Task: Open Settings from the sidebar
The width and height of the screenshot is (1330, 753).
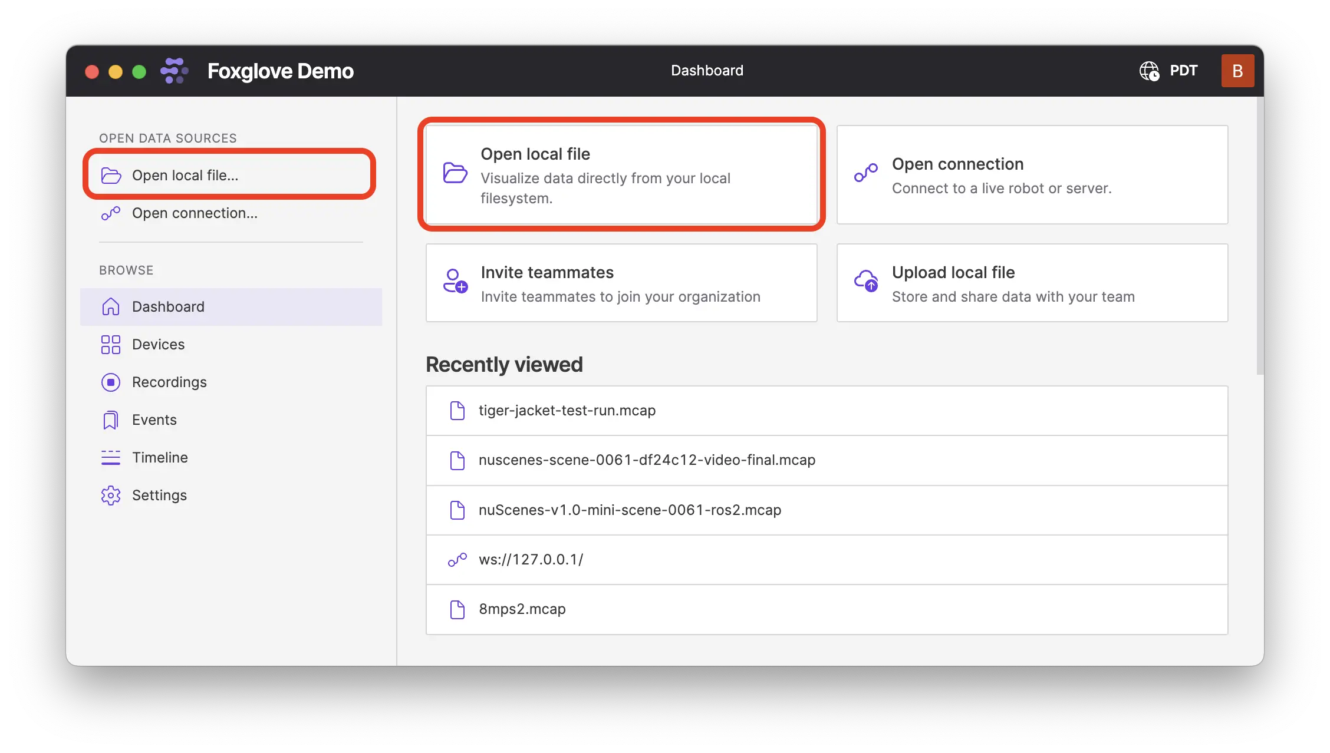Action: tap(231, 496)
